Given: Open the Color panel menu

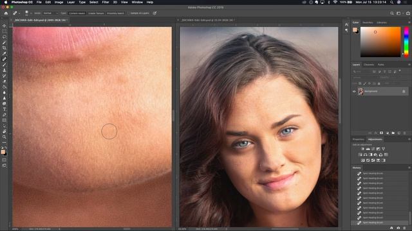Looking at the screenshot, I should [x=409, y=22].
